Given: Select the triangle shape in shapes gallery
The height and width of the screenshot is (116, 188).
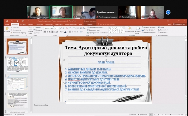Looking at the screenshot, I should (x=110, y=30).
